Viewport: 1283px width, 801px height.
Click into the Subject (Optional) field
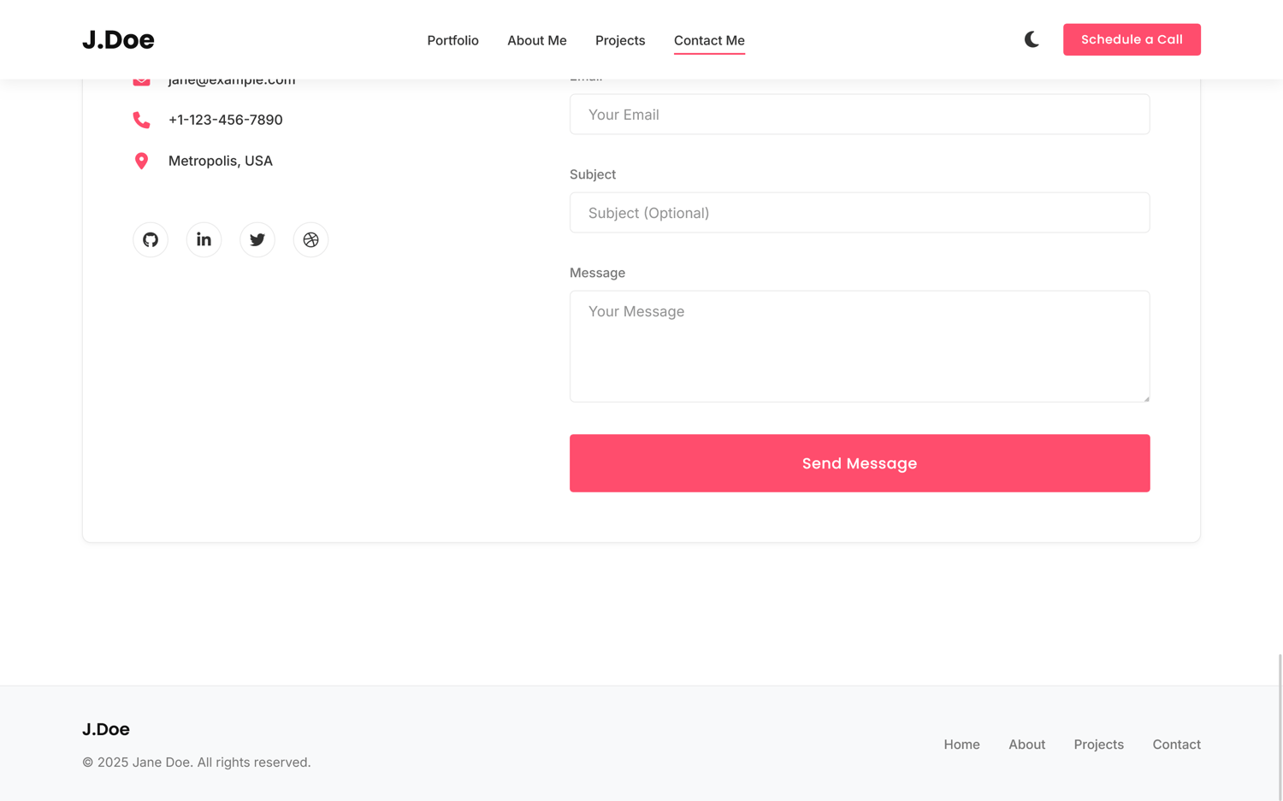coord(859,213)
